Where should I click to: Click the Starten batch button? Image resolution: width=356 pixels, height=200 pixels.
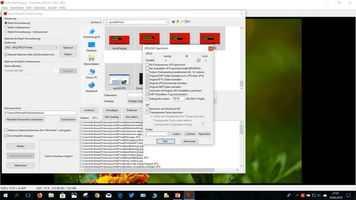[x=21, y=146]
